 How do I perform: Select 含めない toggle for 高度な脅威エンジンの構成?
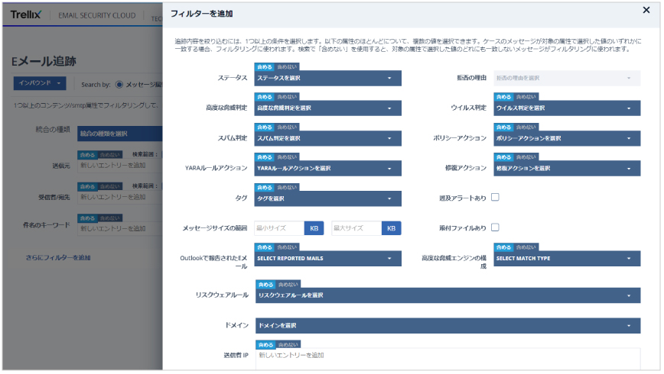(x=526, y=247)
